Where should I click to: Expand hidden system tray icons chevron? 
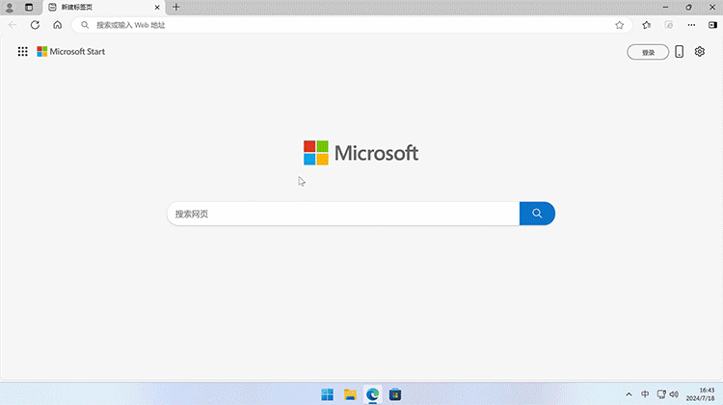coord(629,394)
